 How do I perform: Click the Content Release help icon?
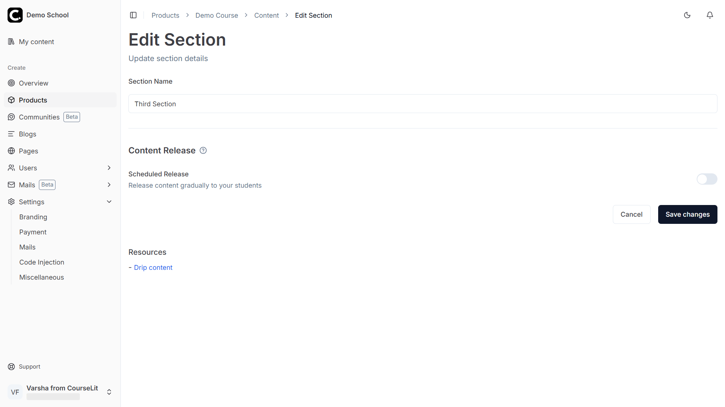click(x=203, y=150)
